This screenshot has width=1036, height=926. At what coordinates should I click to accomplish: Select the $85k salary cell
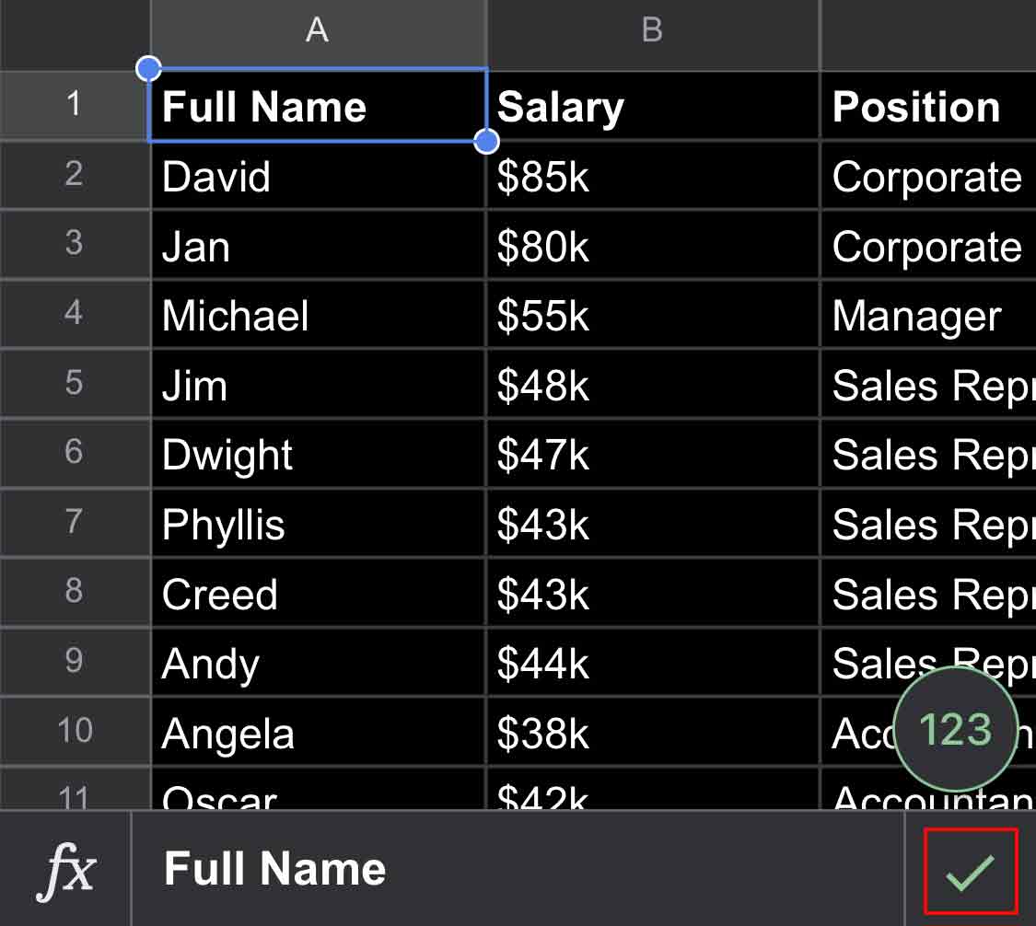pos(652,177)
